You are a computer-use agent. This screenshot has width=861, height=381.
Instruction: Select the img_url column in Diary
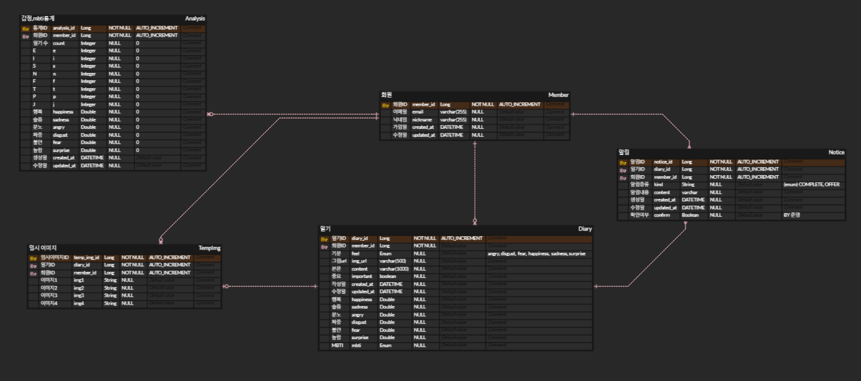[x=359, y=261]
